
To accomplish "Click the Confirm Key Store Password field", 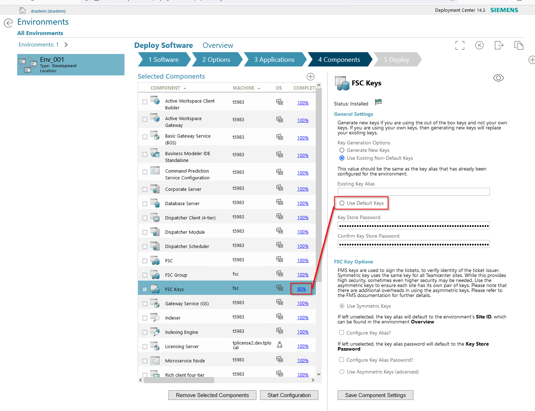I will coord(413,244).
